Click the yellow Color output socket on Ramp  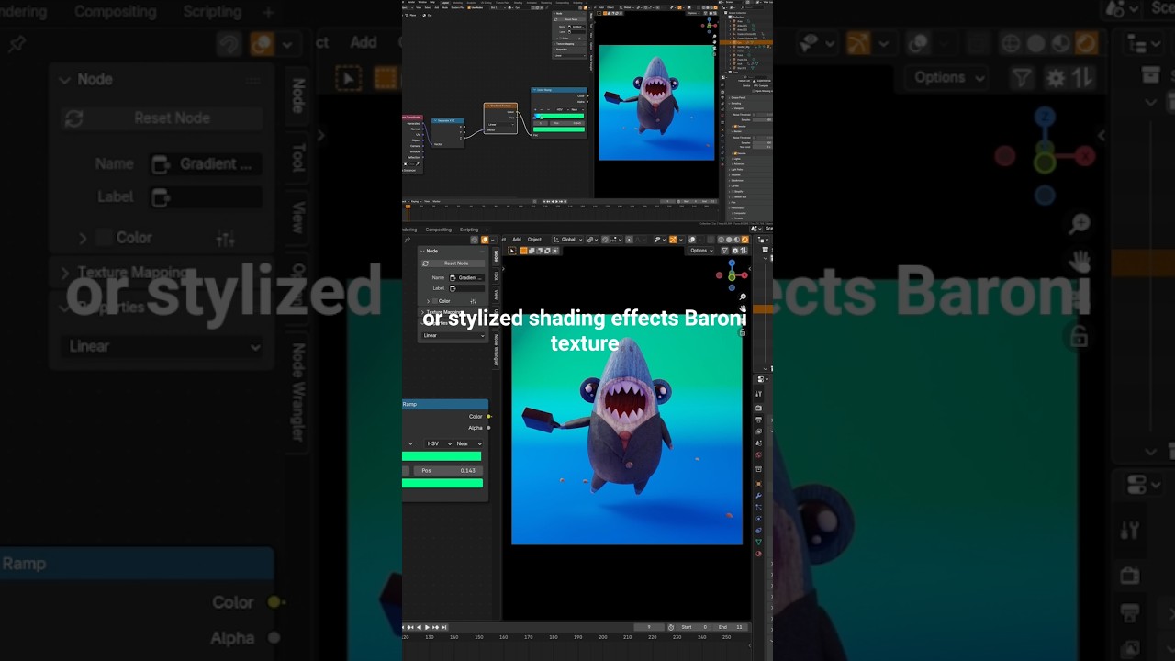[488, 416]
